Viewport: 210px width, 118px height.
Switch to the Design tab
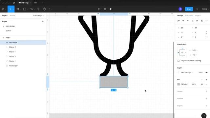point(180,15)
